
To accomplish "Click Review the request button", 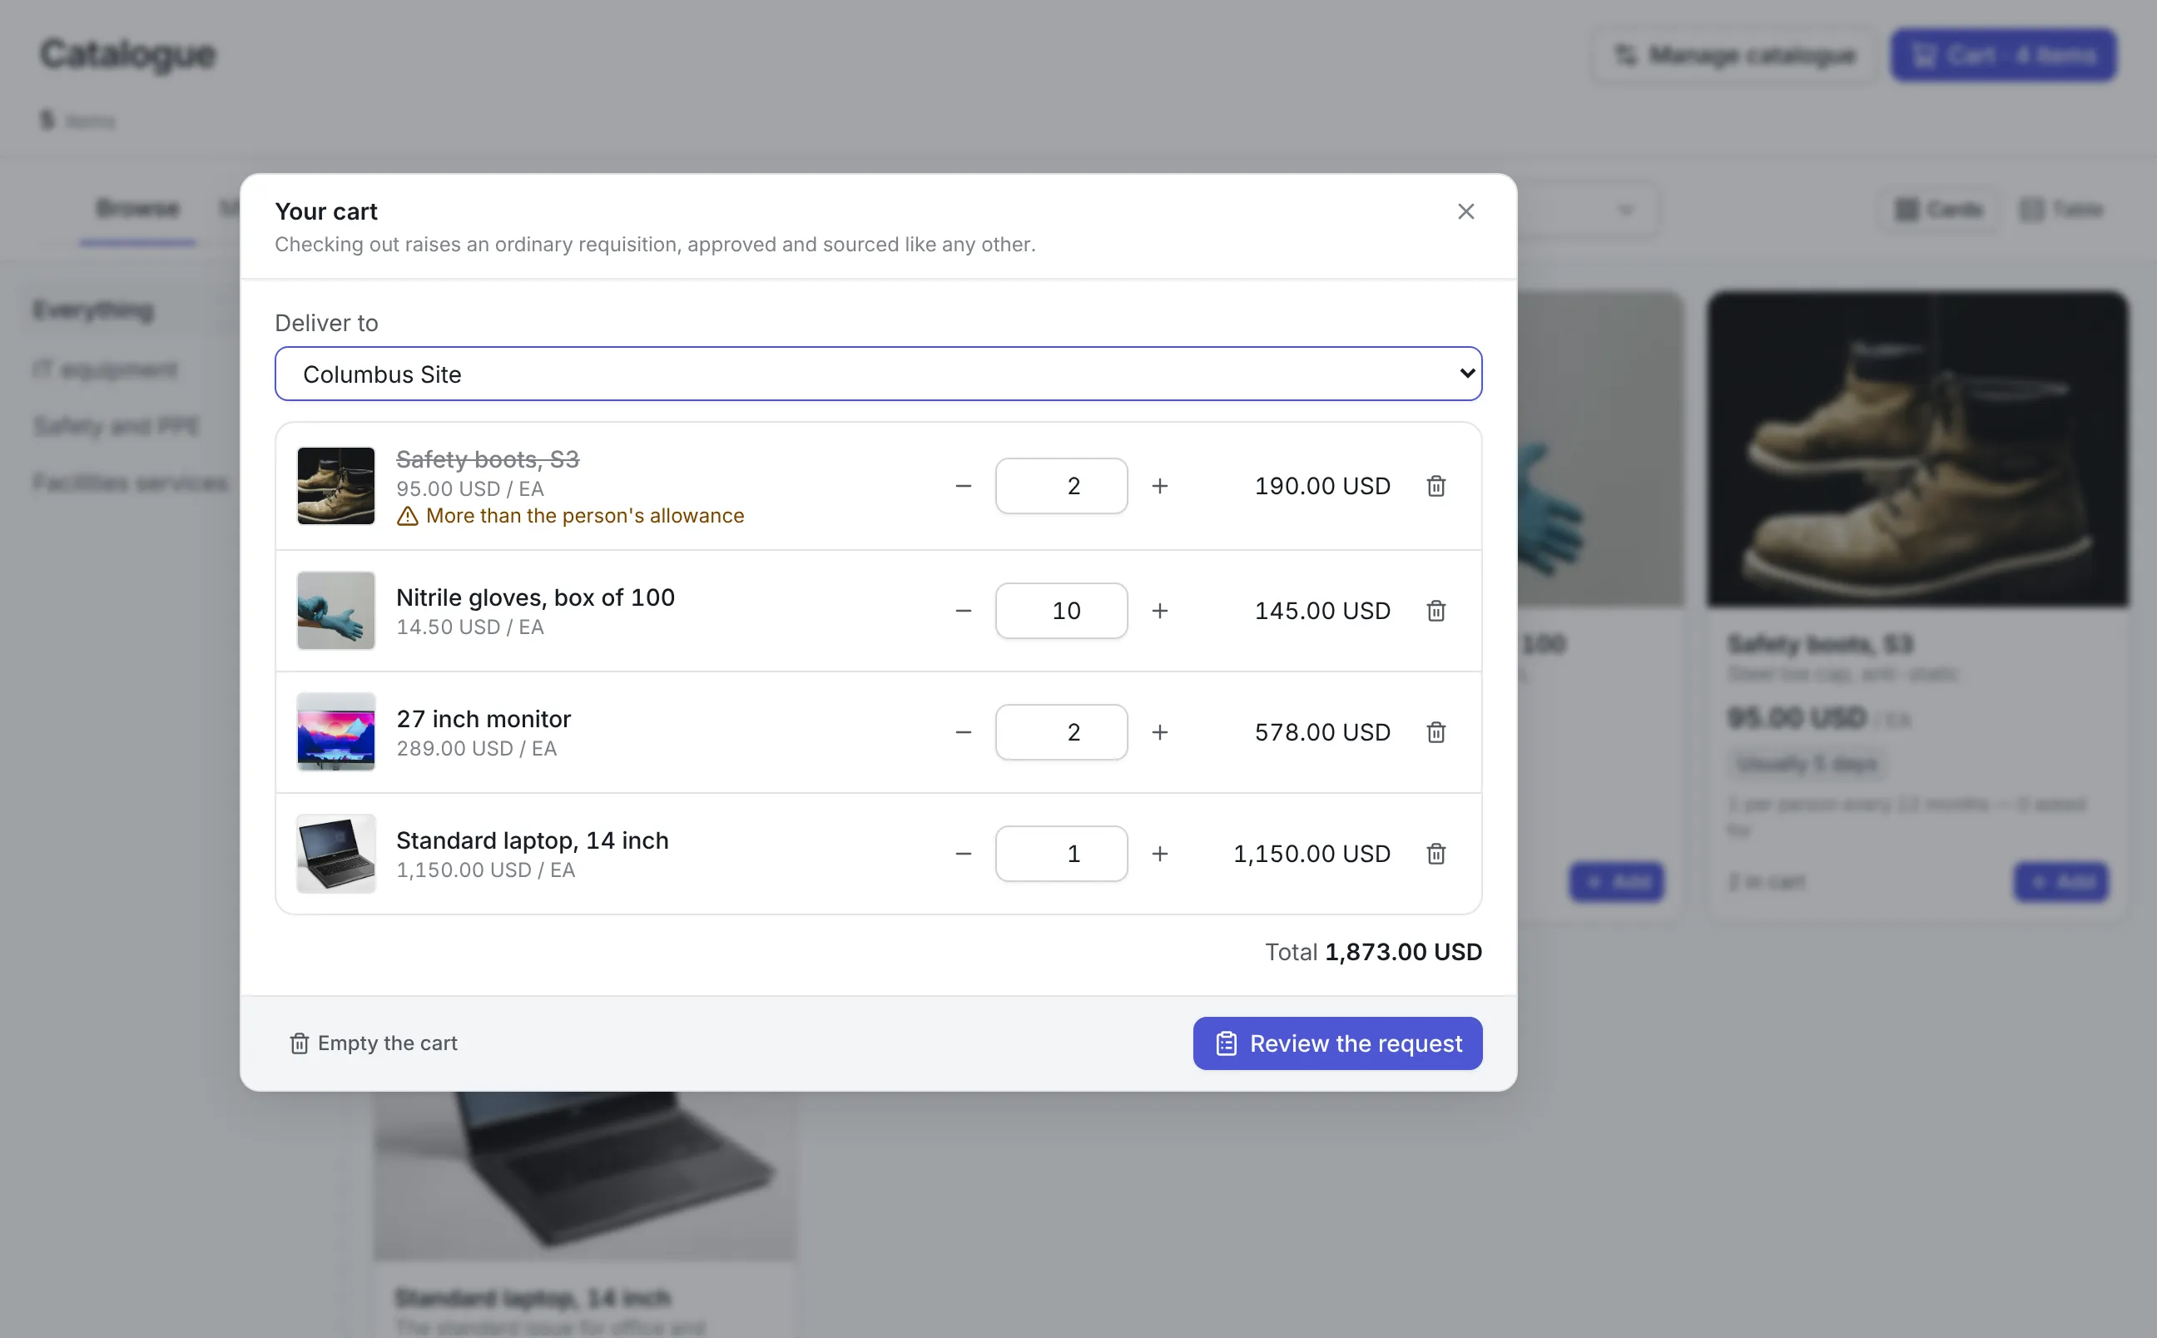I will pyautogui.click(x=1336, y=1043).
